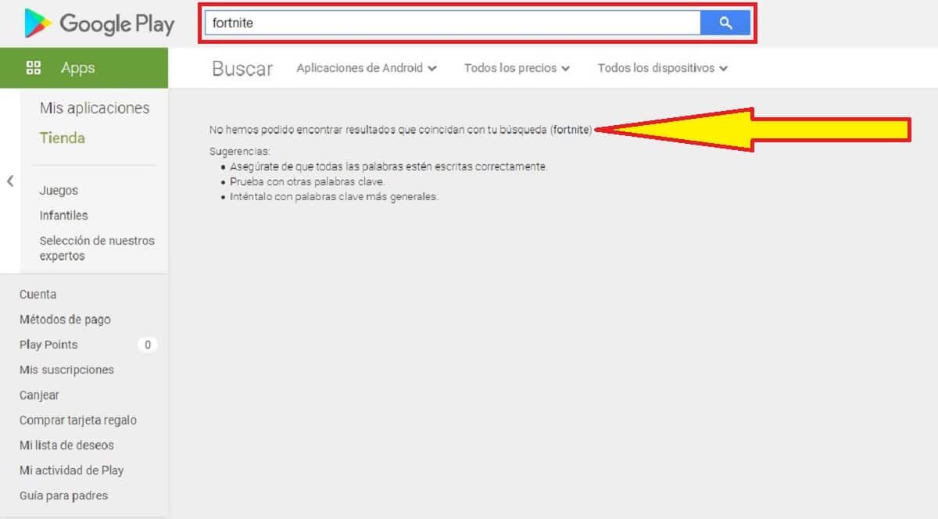The height and width of the screenshot is (519, 938).
Task: Open the Aplicaciones de Android dropdown
Action: click(x=367, y=68)
